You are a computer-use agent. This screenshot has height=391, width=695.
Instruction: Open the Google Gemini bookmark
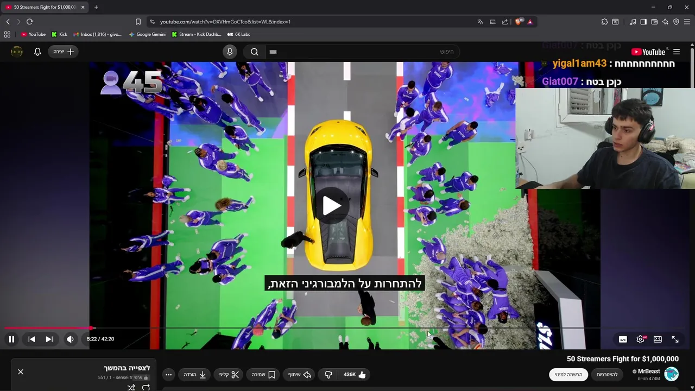pyautogui.click(x=147, y=34)
